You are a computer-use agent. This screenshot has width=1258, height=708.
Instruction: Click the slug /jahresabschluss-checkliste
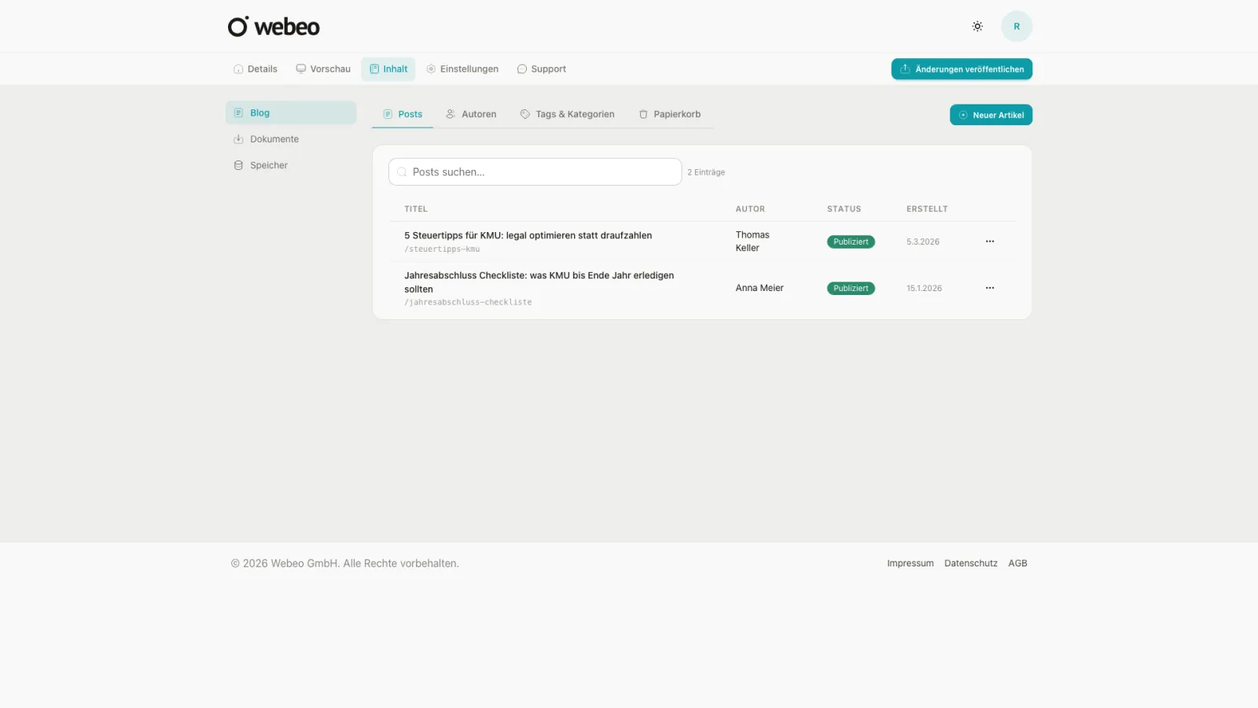tap(468, 302)
